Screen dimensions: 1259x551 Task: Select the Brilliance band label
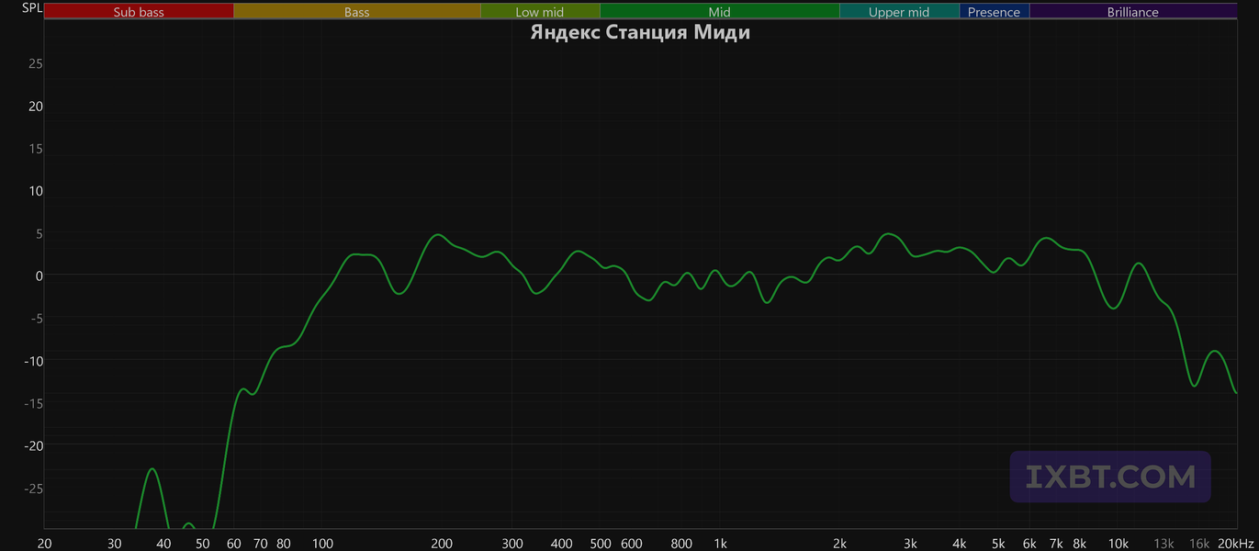coord(1133,12)
